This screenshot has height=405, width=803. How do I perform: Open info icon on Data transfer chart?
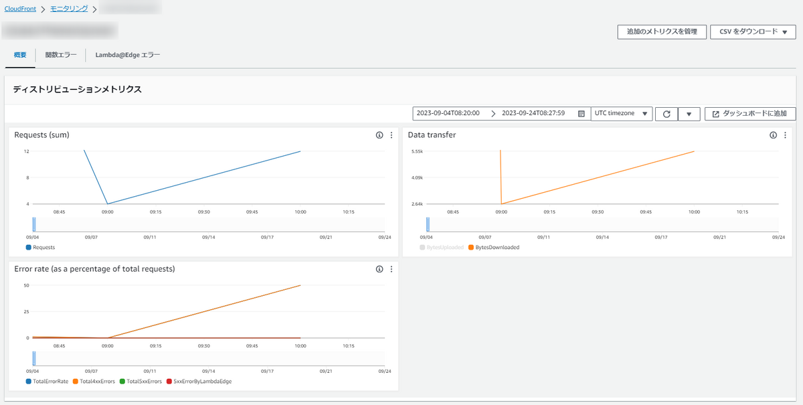pos(774,135)
